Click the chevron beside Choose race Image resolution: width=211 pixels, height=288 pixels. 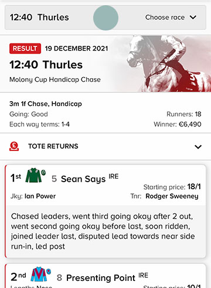point(193,18)
